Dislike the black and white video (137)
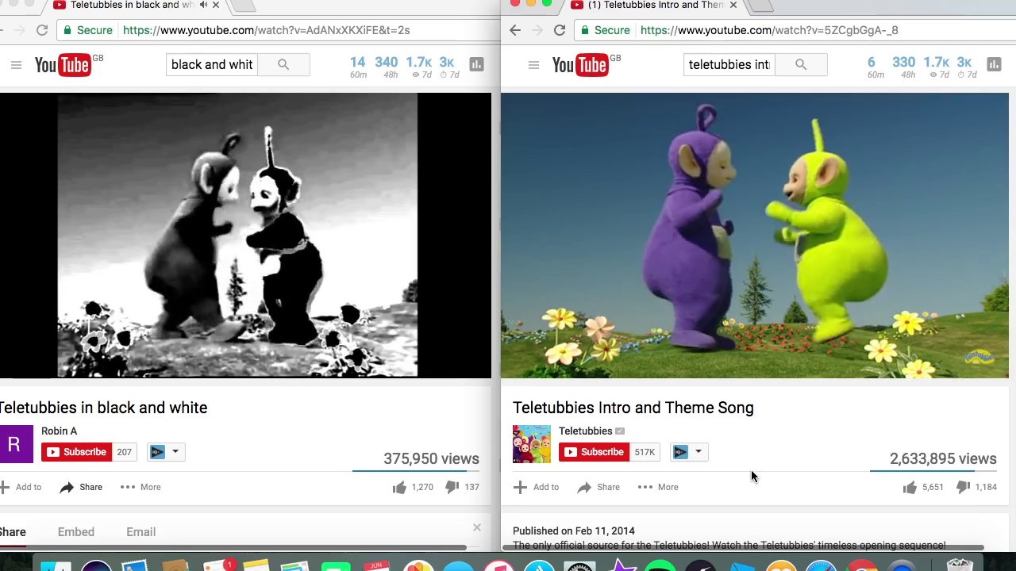 (462, 487)
